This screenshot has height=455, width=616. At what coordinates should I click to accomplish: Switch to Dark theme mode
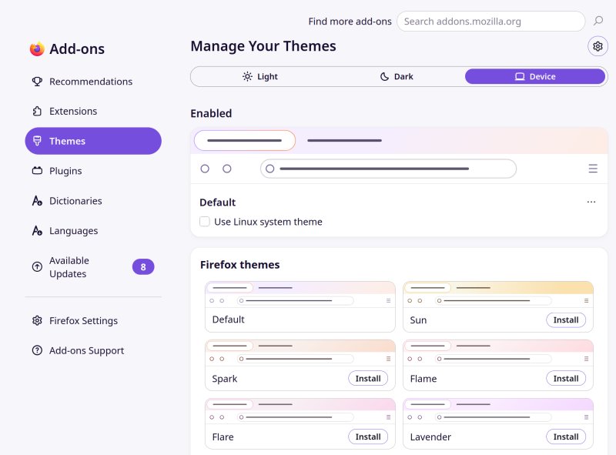[x=397, y=76]
